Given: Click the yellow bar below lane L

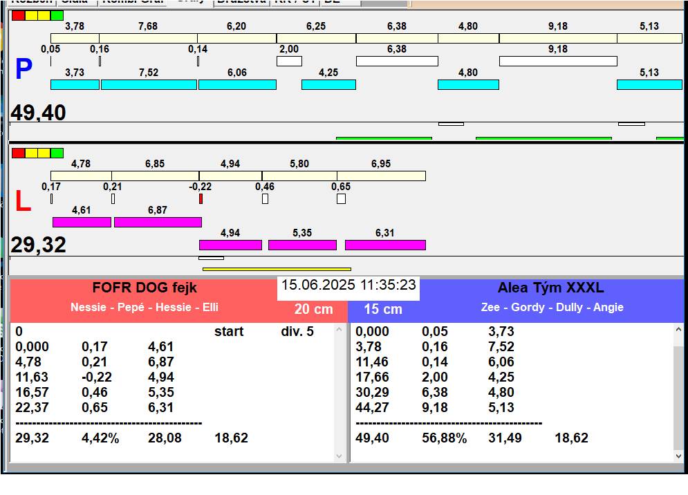Looking at the screenshot, I should [277, 269].
